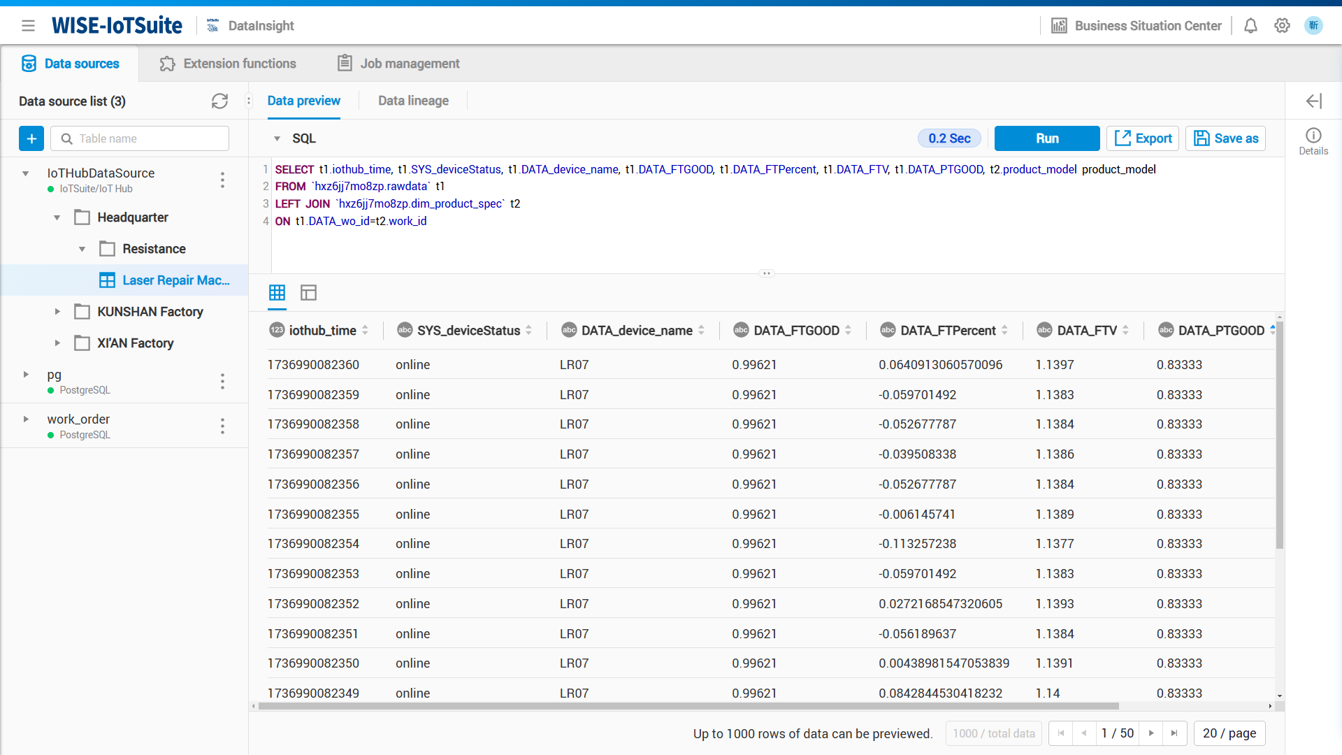The width and height of the screenshot is (1342, 755).
Task: Click the refresh data sources icon
Action: [x=220, y=101]
